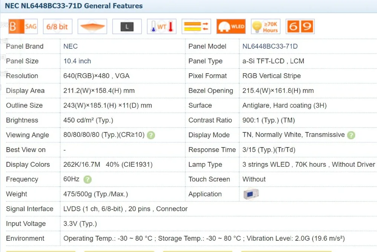Click the NEC NL6448BC33-71D General Features heading
The image size is (377, 252).
click(74, 6)
